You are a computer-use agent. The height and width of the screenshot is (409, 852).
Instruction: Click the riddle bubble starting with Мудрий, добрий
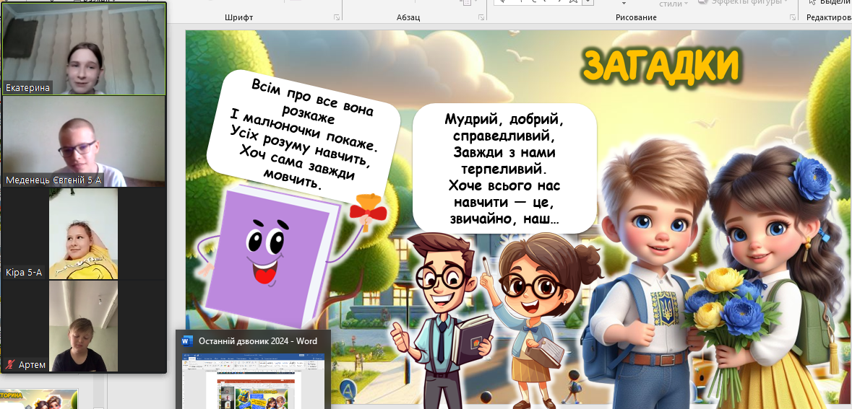point(504,168)
